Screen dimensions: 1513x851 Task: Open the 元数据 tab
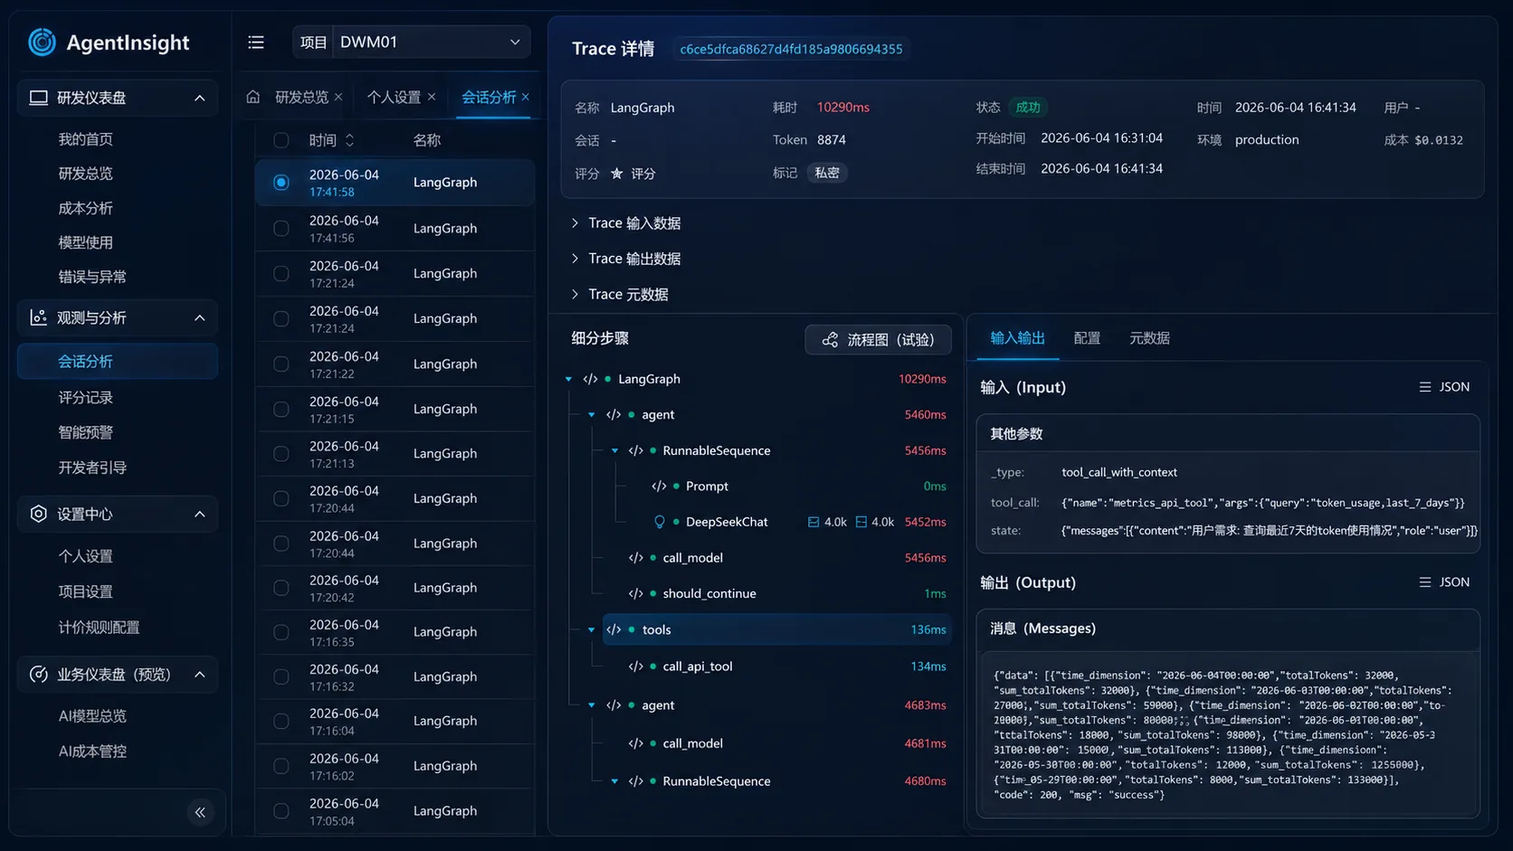1149,338
